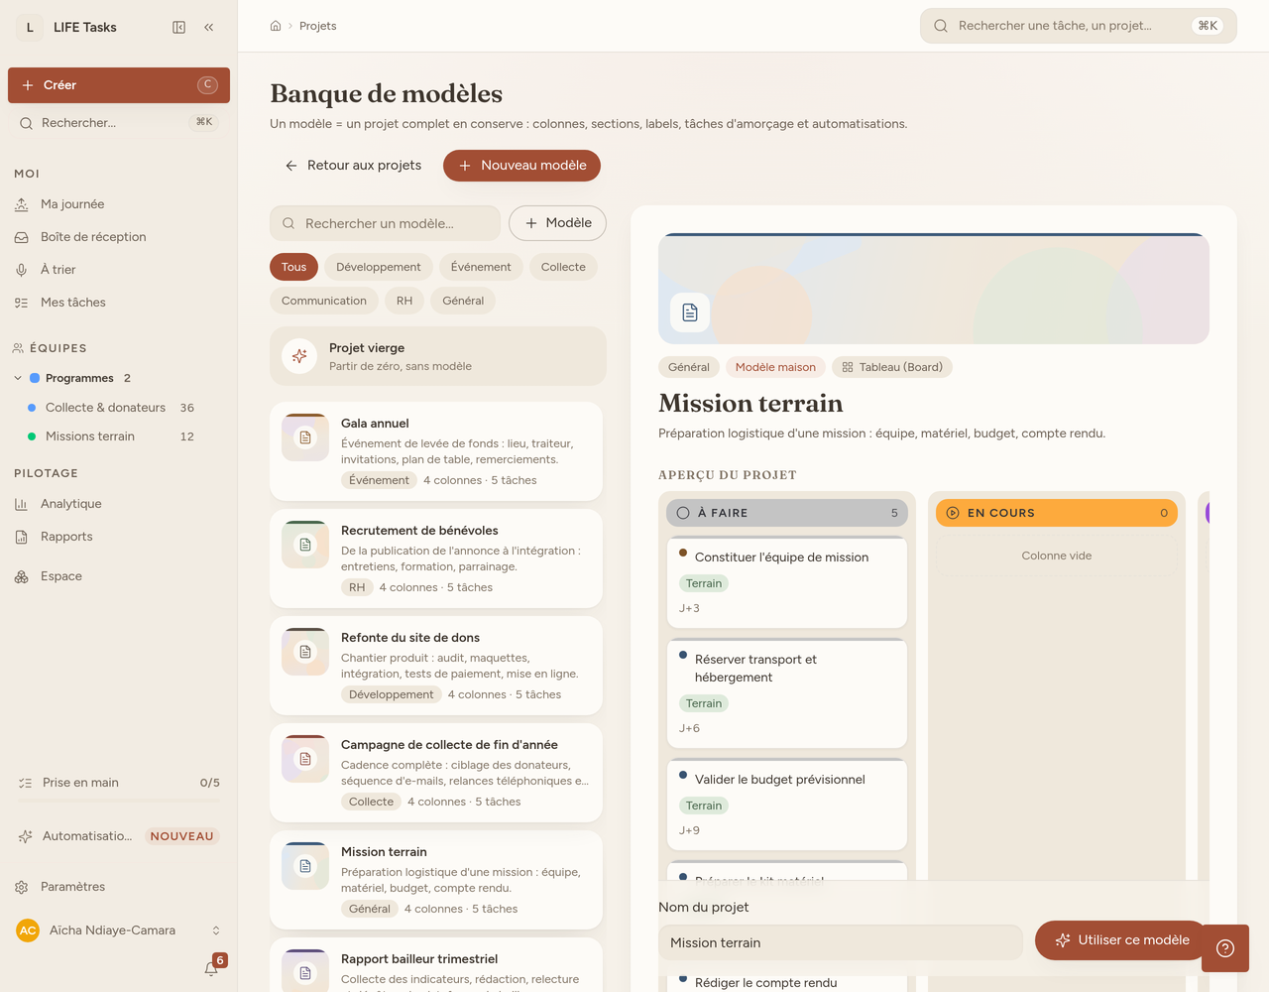Open Automatisations with Nouveau badge
Screen dimensions: 1269x992
[x=119, y=836]
